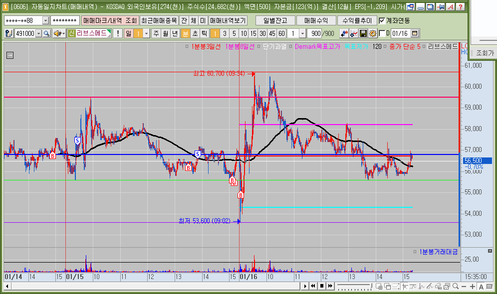Image resolution: width=497 pixels, height=294 pixels.
Task: Click the add chart pane grid icon
Action: (x=379, y=286)
